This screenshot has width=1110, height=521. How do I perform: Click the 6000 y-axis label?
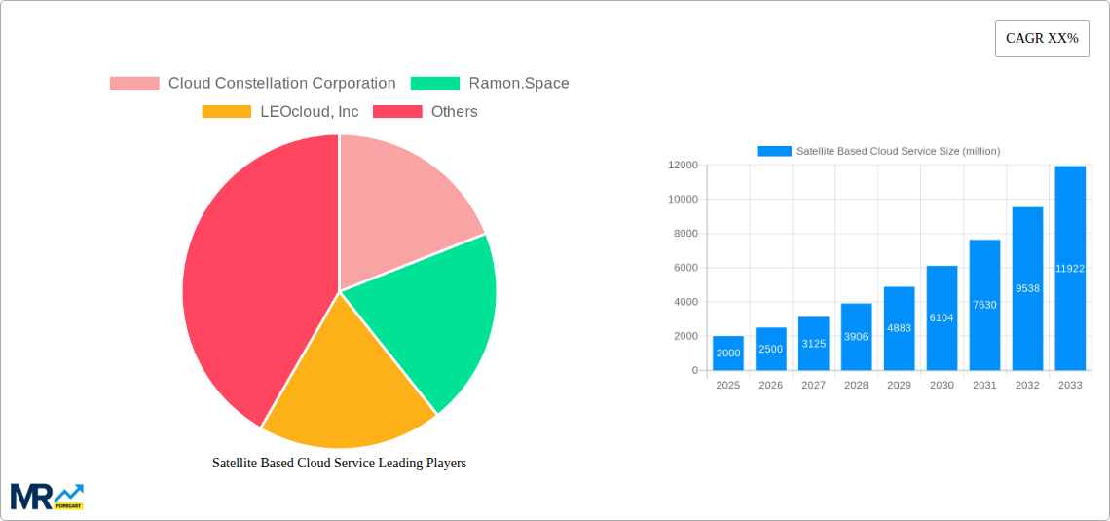pos(686,268)
